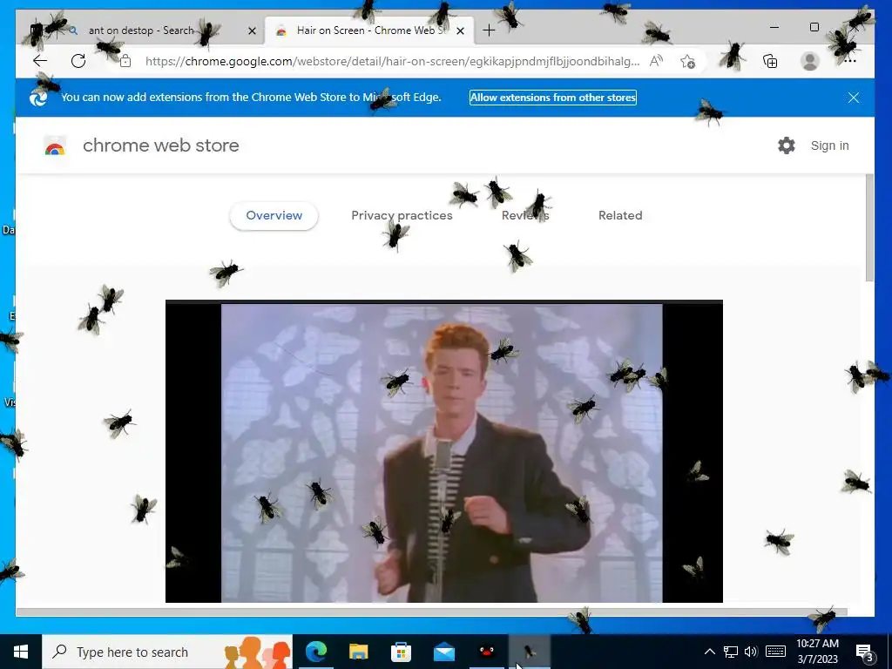Add this page to favorites with the star icon
Image resolution: width=892 pixels, height=669 pixels.
coord(688,62)
